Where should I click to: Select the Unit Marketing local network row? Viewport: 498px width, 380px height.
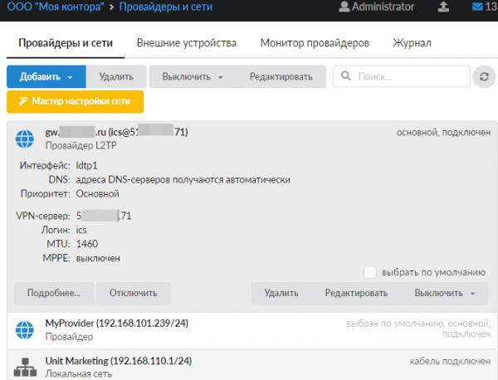point(249,367)
